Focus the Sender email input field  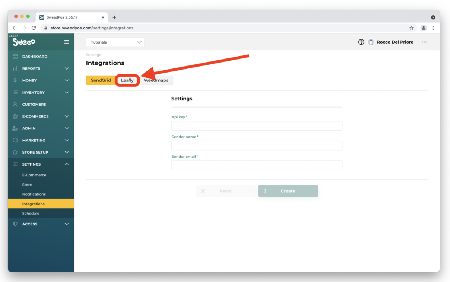[x=257, y=165]
